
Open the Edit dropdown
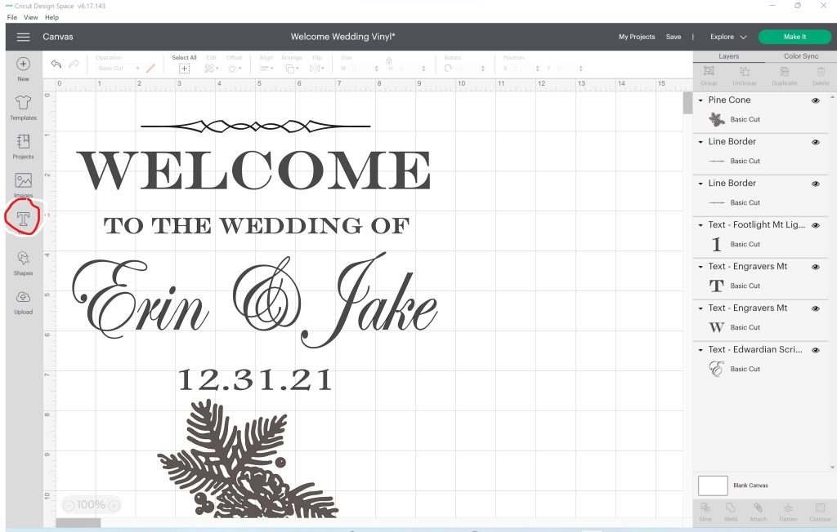coord(212,69)
